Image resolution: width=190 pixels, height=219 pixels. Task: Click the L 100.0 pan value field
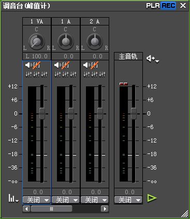point(37,56)
